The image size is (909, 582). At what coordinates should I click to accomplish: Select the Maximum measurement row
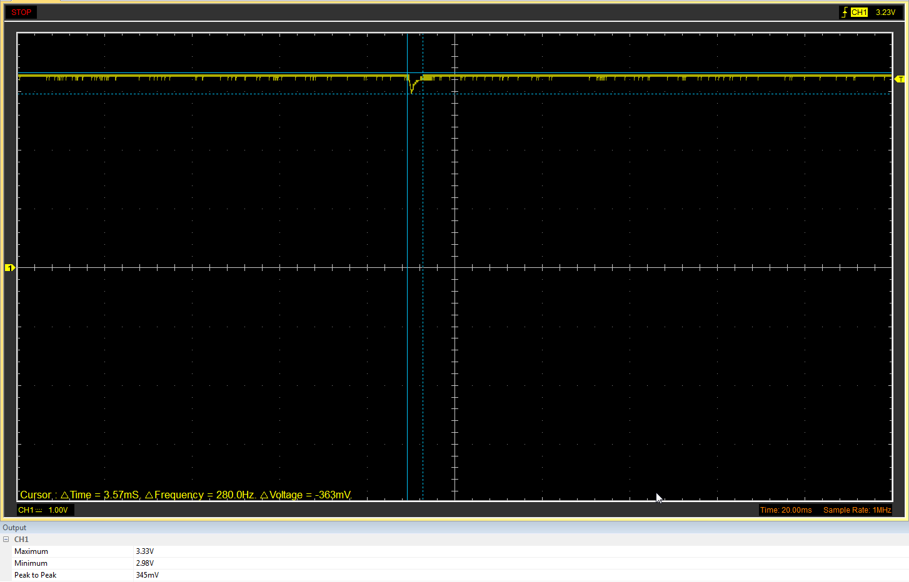(x=31, y=551)
